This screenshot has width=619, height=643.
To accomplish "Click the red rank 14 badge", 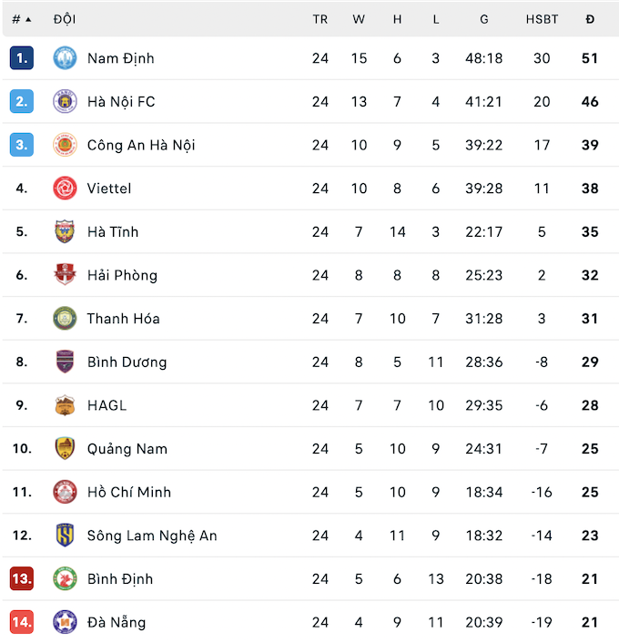I will (x=22, y=622).
